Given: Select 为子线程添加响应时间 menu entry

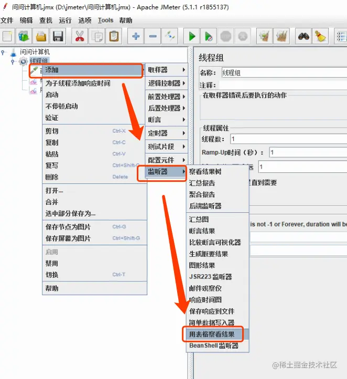Looking at the screenshot, I should point(93,83).
